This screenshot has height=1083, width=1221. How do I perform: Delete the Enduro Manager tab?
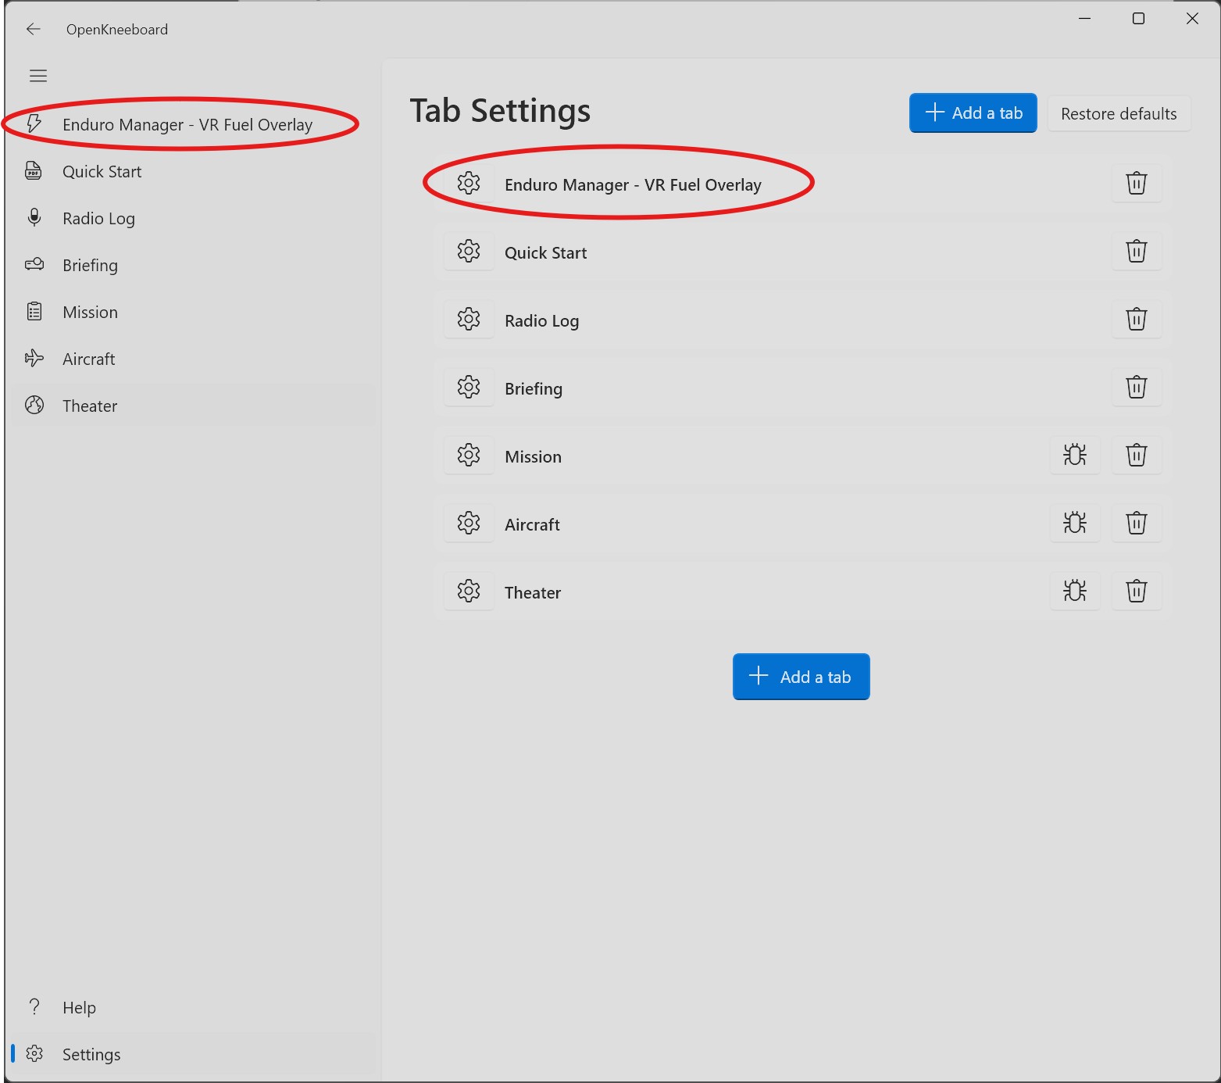pos(1137,184)
